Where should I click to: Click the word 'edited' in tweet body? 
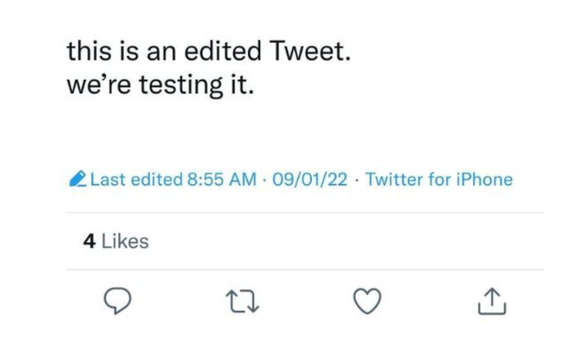223,51
